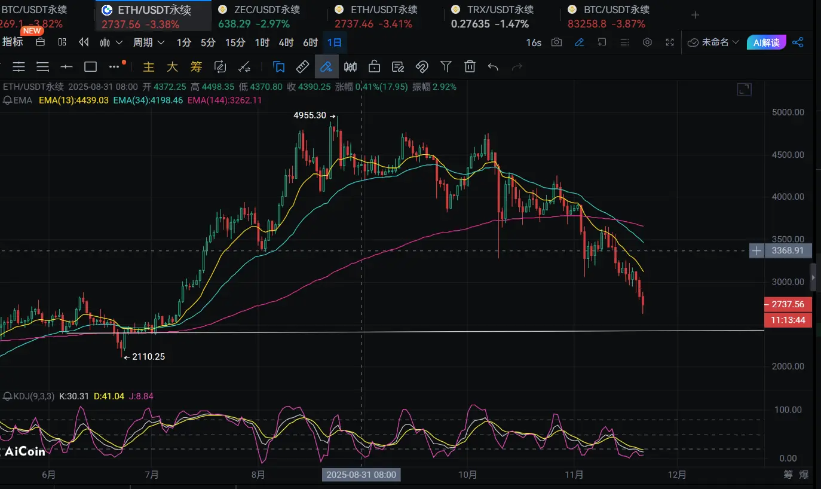Toggle the blue brush drawing mode
821x489 pixels.
(326, 66)
